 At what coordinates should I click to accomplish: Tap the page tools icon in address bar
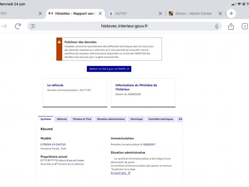pyautogui.click(x=33, y=26)
